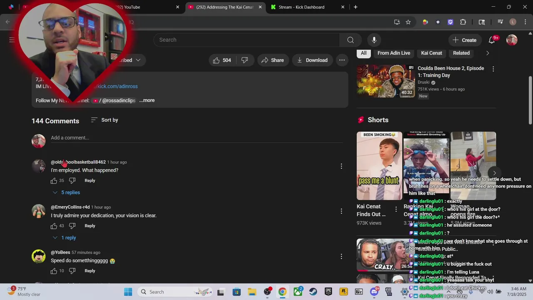The width and height of the screenshot is (533, 300).
Task: Open options for Coulda Been House 2 video
Action: pos(493,69)
